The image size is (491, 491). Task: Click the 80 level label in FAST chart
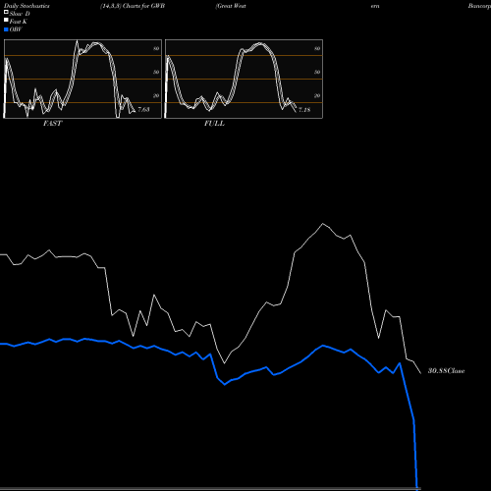(156, 48)
